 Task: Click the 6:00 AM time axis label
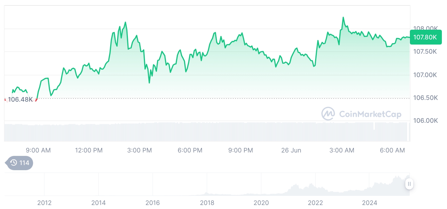(x=392, y=150)
